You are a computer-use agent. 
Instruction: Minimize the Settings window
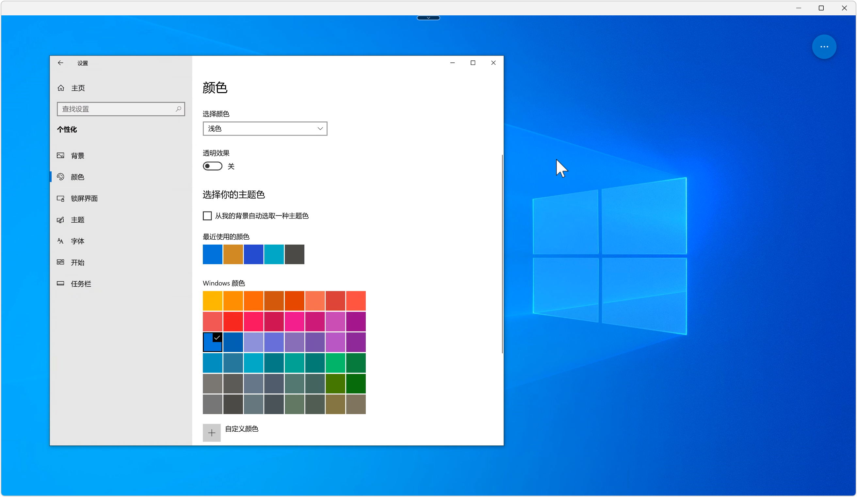pos(452,63)
